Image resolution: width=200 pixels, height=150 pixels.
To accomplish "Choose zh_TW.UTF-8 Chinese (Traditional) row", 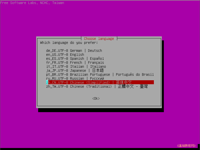I will 97,86.
